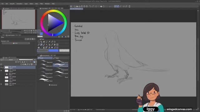Open the Expression color dropdown

click(x=16, y=43)
